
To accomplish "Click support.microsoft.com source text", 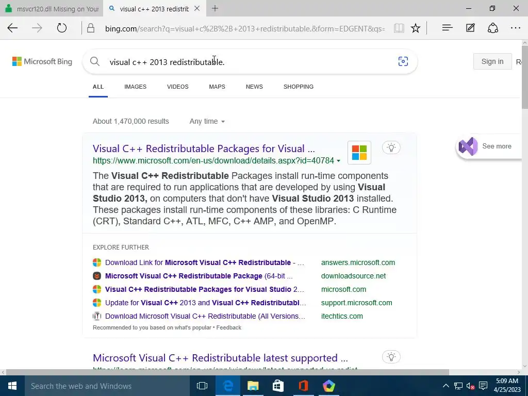I will 357,303.
